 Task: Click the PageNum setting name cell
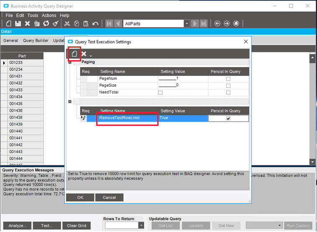[x=128, y=79]
